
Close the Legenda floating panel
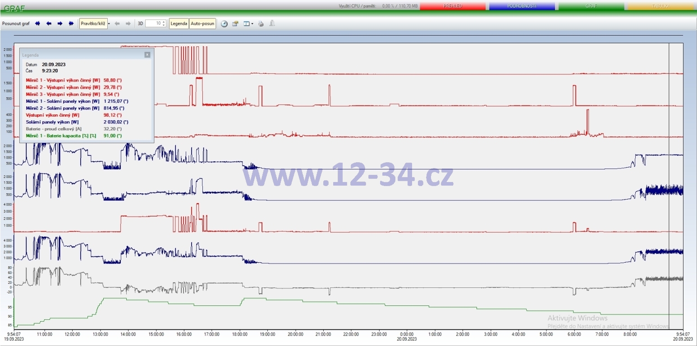(147, 55)
